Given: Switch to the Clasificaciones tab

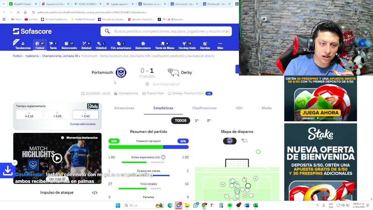Looking at the screenshot, I should tap(204, 108).
